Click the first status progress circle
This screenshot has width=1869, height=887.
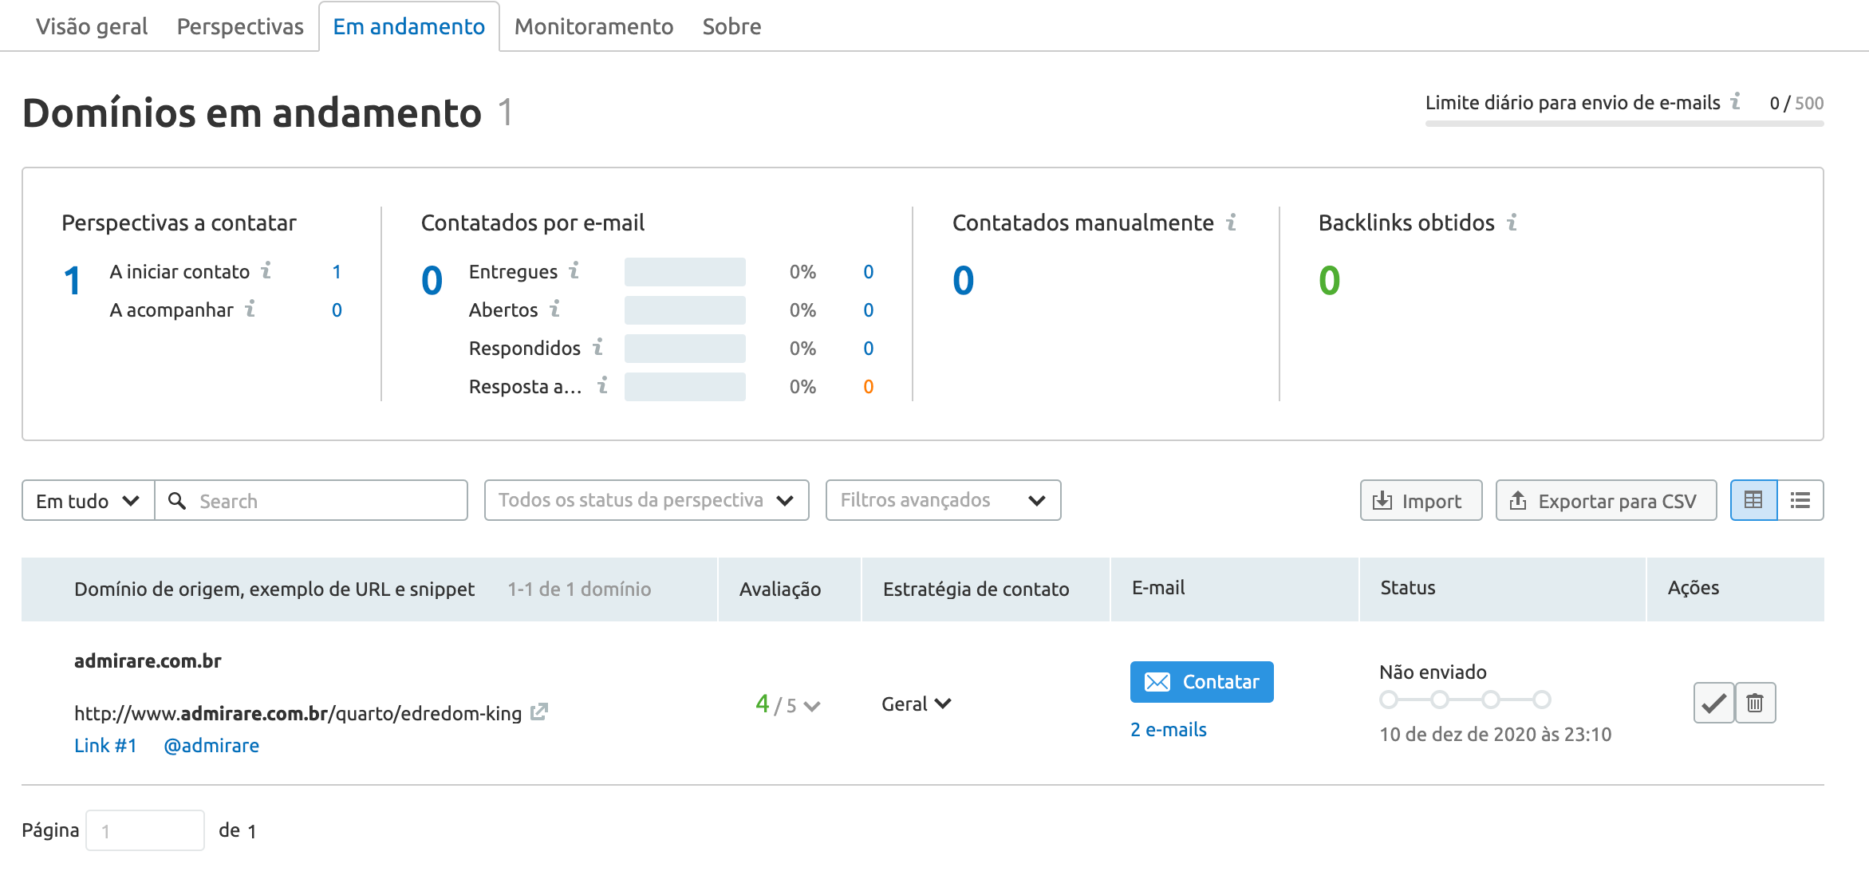tap(1389, 700)
